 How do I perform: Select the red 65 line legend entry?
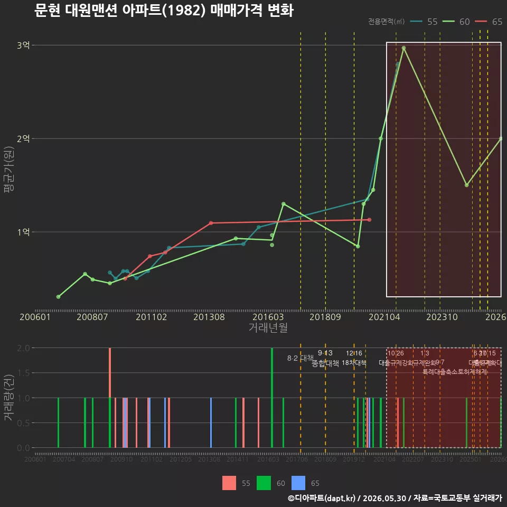pos(489,22)
